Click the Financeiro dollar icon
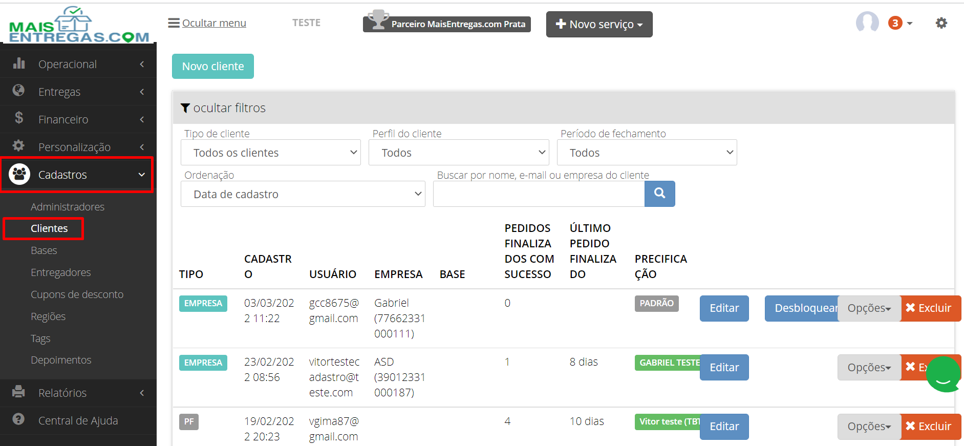Viewport: 964px width, 446px height. click(x=19, y=118)
